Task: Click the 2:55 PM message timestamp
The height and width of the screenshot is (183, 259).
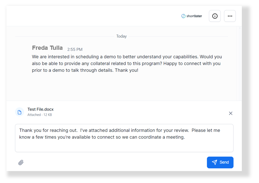Action: tap(75, 49)
